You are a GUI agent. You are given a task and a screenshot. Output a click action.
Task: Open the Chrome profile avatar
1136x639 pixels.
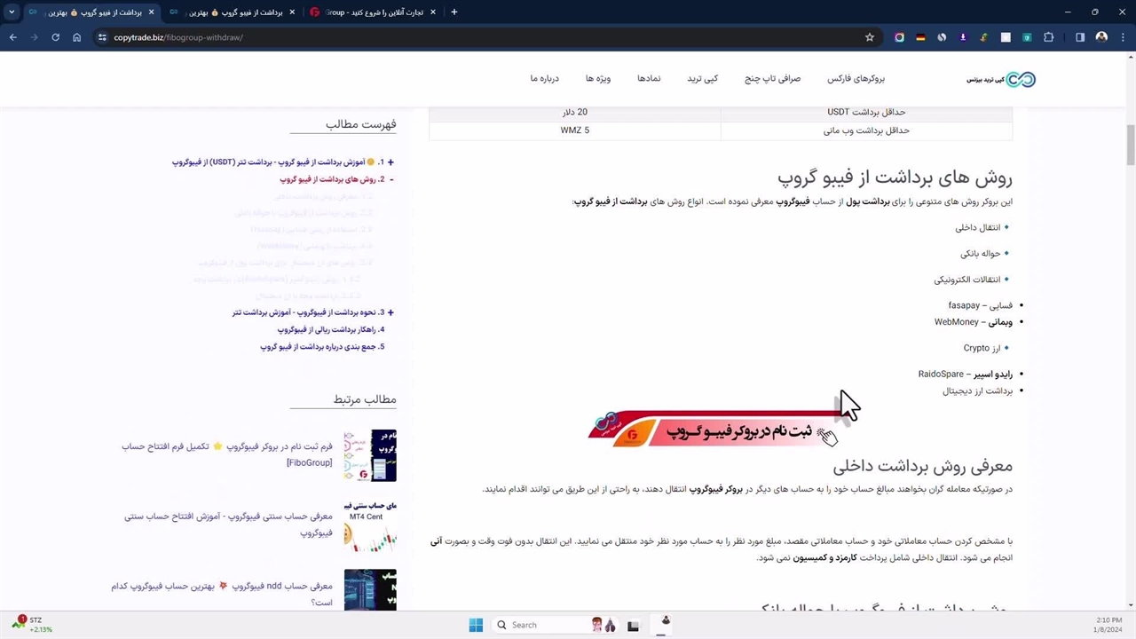pyautogui.click(x=1101, y=37)
